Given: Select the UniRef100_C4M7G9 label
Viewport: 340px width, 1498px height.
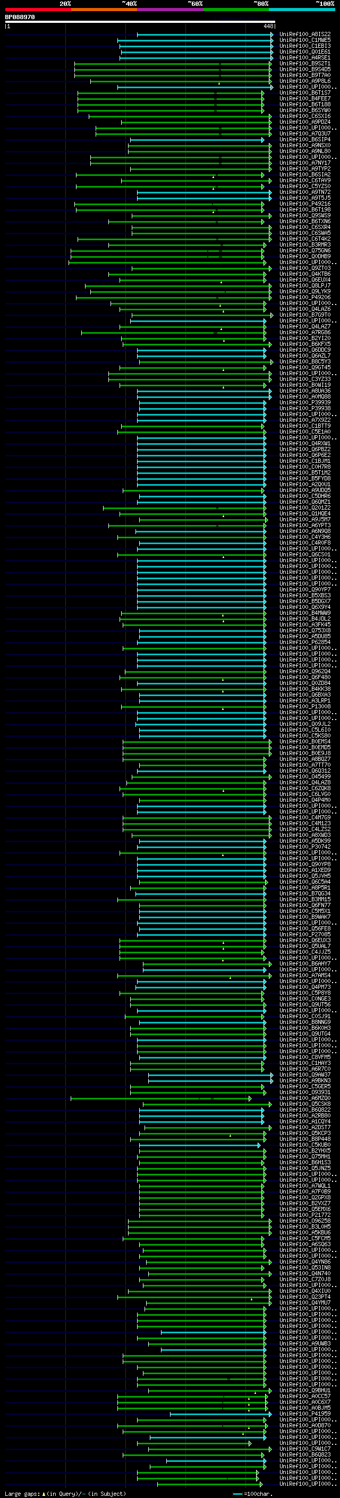Looking at the screenshot, I should pos(305,818).
